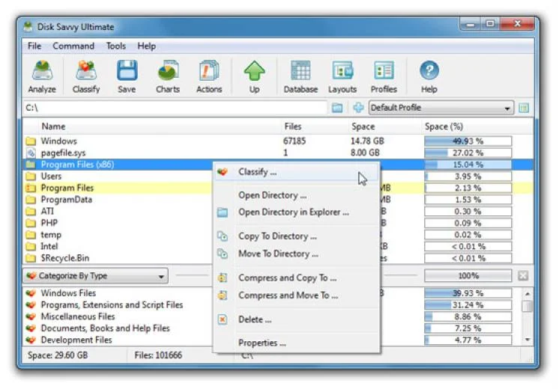Image resolution: width=559 pixels, height=389 pixels.
Task: Click the Development Files category icon
Action: click(31, 340)
